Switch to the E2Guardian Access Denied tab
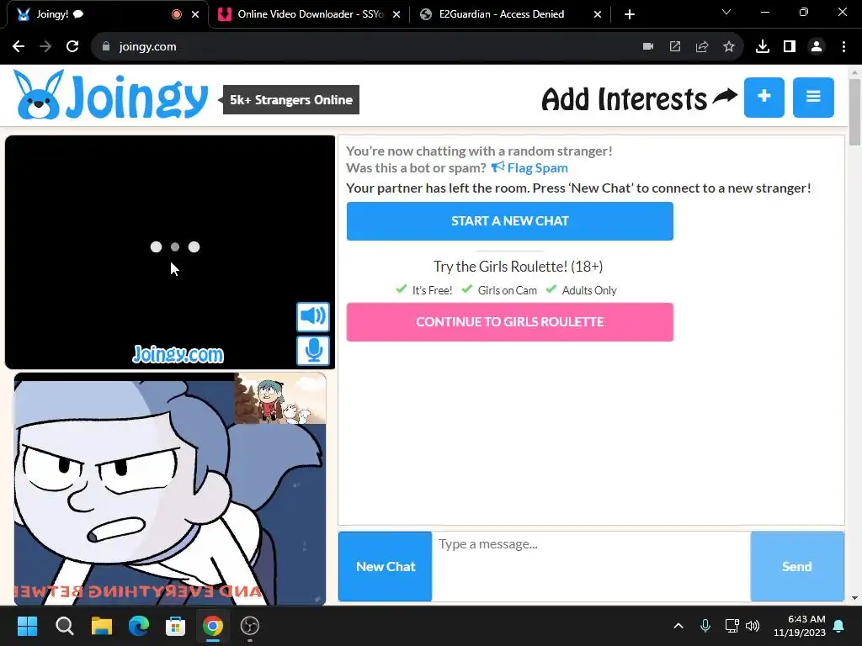The width and height of the screenshot is (862, 646). click(510, 14)
